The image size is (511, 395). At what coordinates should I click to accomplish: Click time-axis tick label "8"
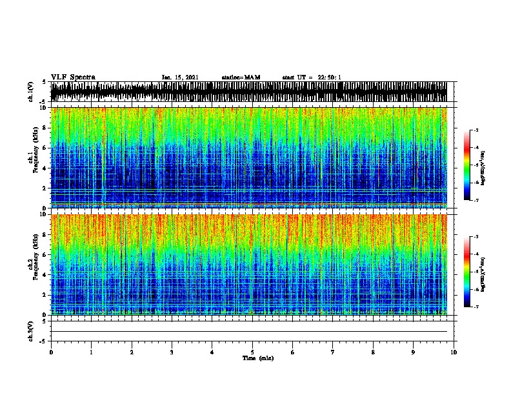373,352
